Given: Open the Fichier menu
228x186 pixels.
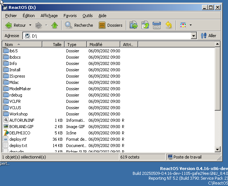Looking at the screenshot, I should pyautogui.click(x=11, y=16).
